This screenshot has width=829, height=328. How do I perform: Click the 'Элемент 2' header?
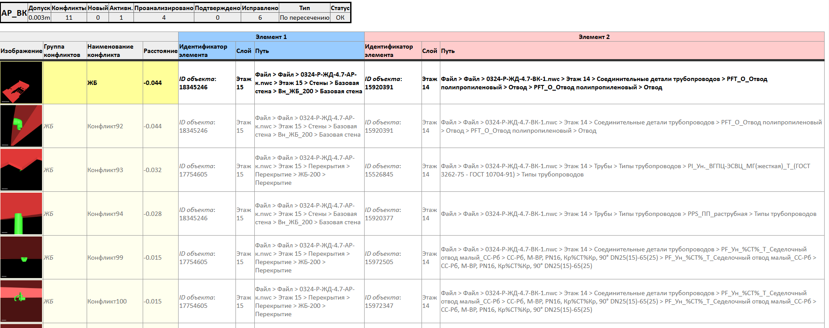point(594,37)
